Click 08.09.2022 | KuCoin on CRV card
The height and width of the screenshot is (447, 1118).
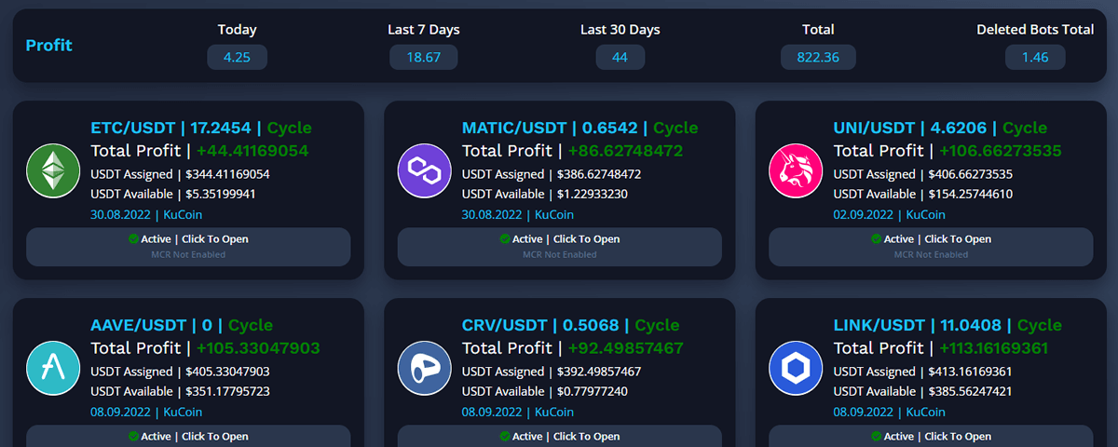(518, 412)
